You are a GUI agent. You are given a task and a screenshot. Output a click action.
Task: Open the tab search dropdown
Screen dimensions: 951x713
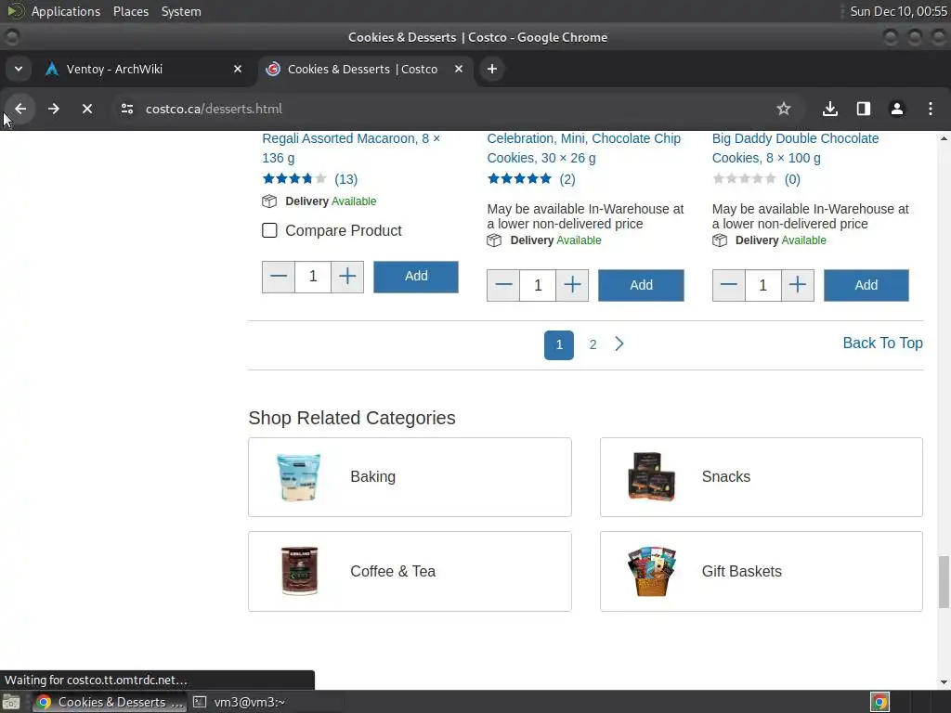pos(19,69)
